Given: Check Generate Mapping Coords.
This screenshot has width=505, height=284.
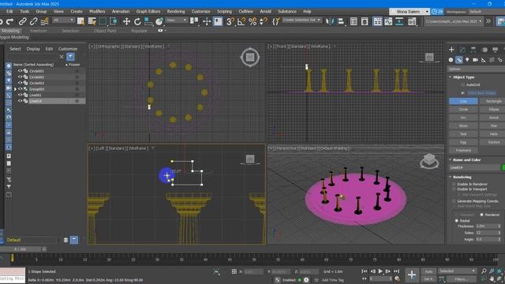Looking at the screenshot, I should click(454, 201).
